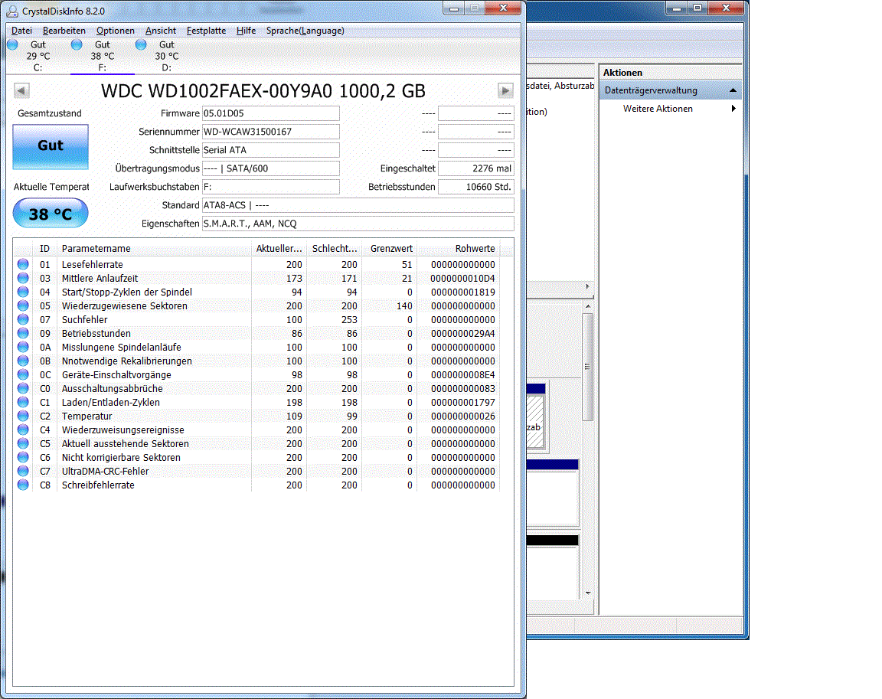
Task: Click the Seriennummer field
Action: tap(270, 132)
